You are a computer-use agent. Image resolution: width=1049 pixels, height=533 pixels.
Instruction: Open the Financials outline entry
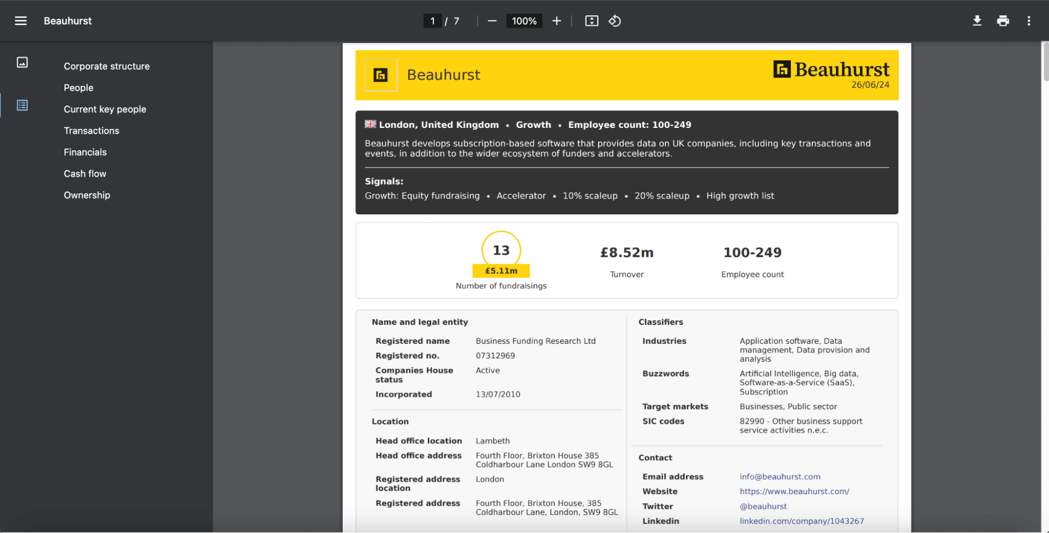[85, 152]
